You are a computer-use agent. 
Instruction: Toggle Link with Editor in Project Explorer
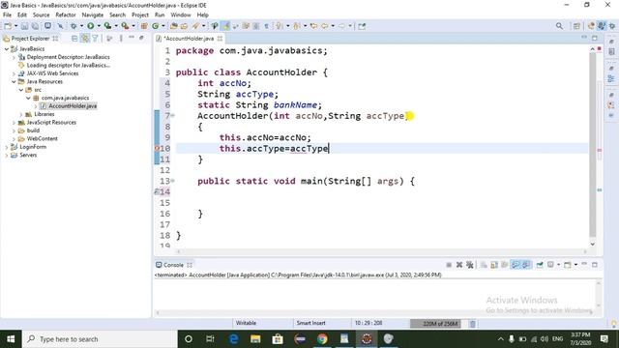(84, 39)
